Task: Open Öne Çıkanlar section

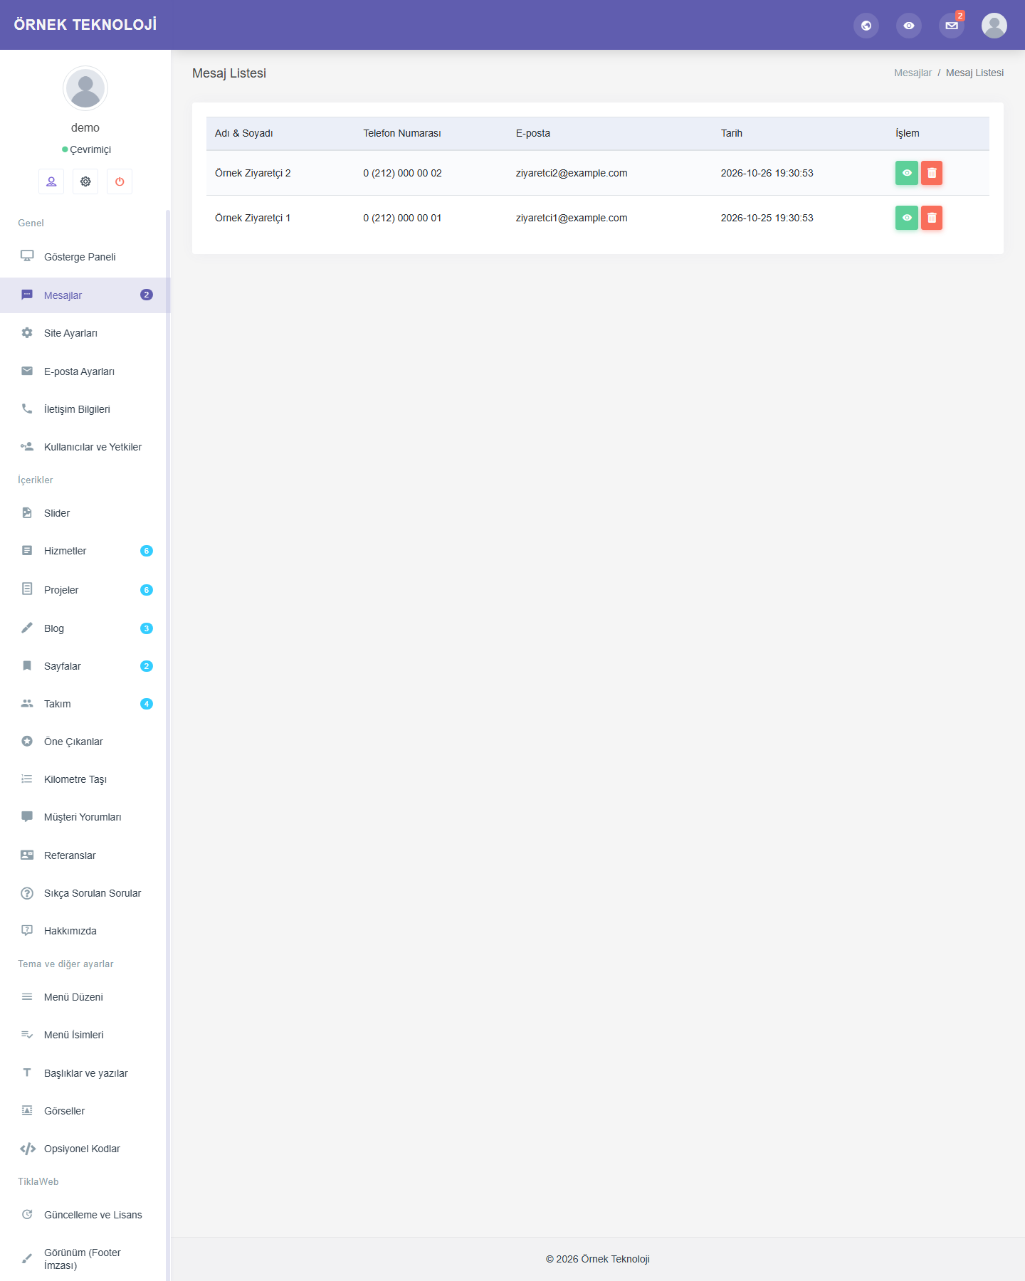Action: pyautogui.click(x=85, y=742)
